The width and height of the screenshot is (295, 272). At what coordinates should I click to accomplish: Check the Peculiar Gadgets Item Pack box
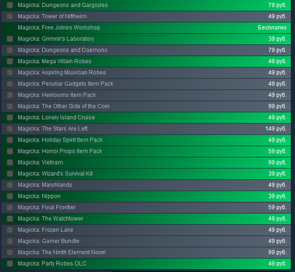[x=10, y=84]
